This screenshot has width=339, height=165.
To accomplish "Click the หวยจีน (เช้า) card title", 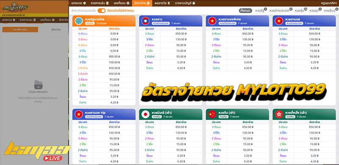I will pos(227,112).
